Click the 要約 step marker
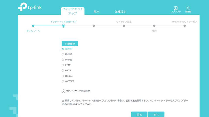 point(154,26)
